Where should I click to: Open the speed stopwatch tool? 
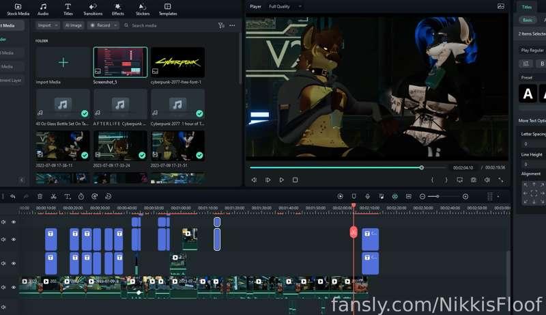click(81, 197)
